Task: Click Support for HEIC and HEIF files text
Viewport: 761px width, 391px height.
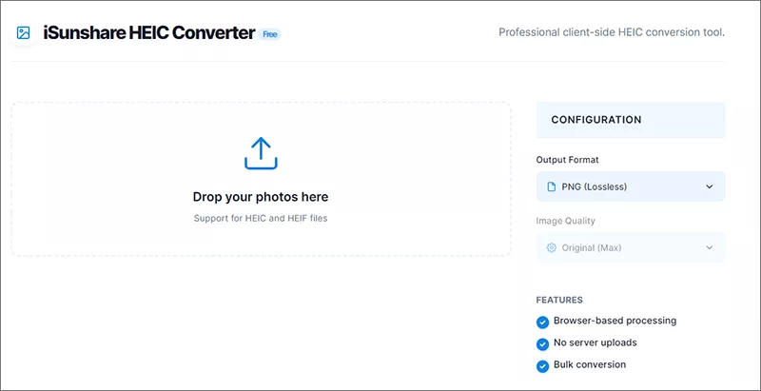Action: click(x=261, y=218)
